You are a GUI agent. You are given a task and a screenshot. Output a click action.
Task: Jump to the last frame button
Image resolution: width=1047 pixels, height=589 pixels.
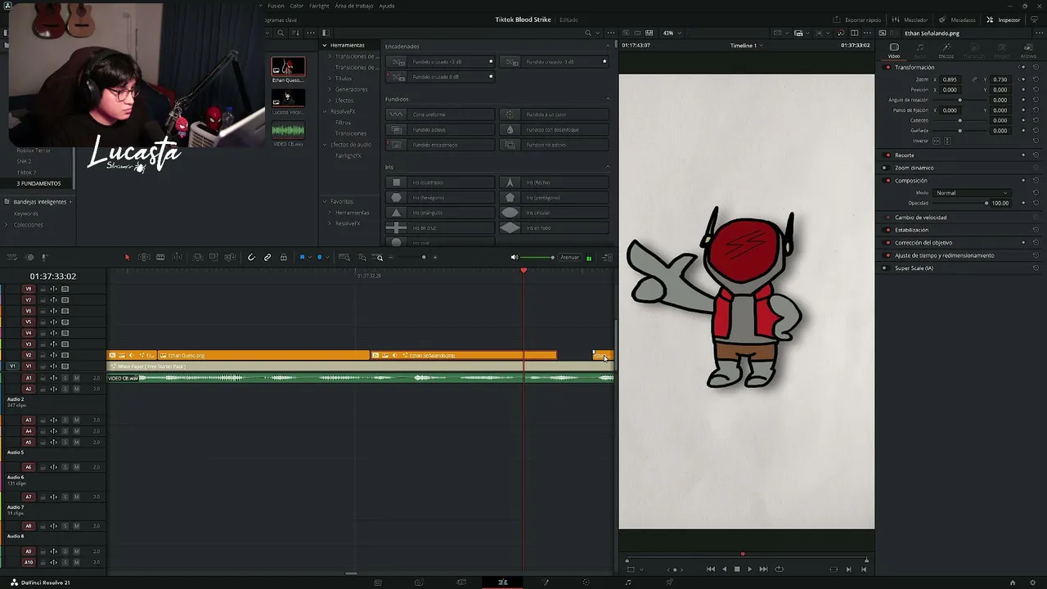click(763, 569)
